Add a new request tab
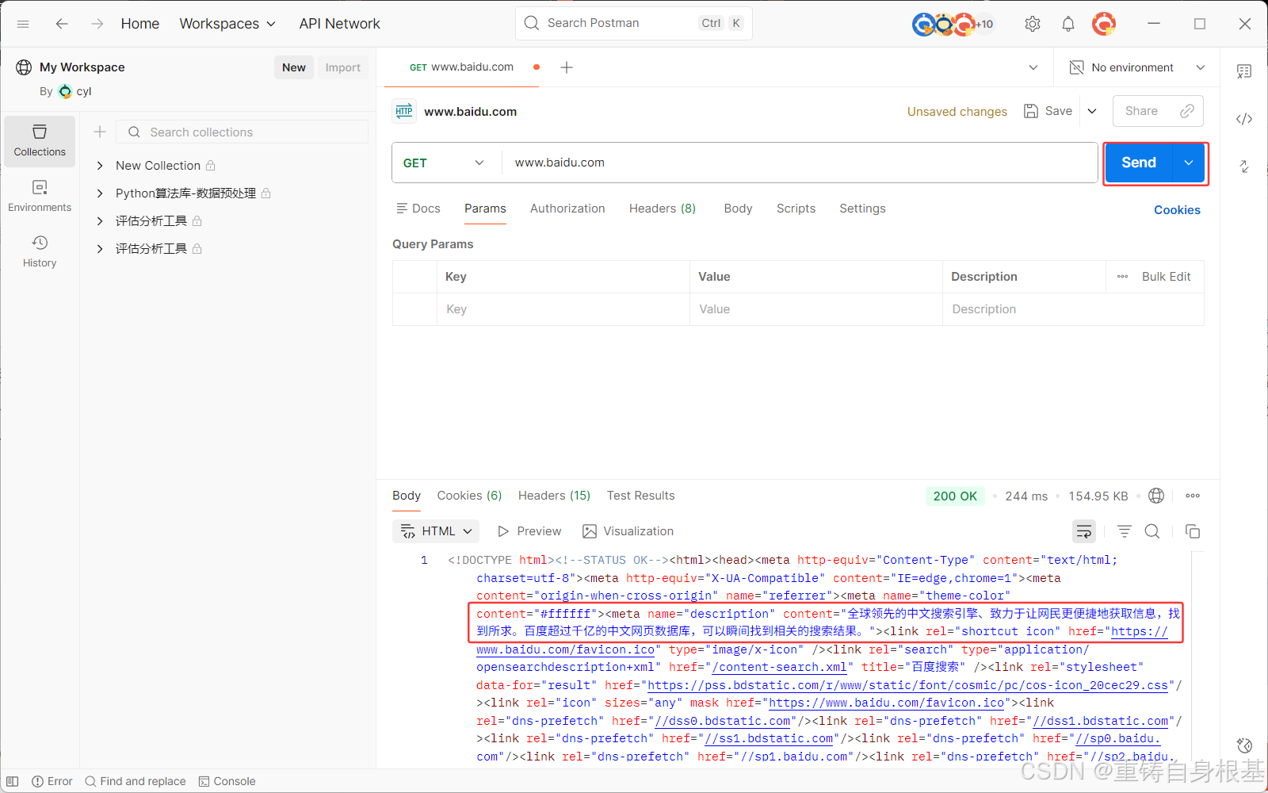Screen dimensions: 1268x793 coord(567,67)
